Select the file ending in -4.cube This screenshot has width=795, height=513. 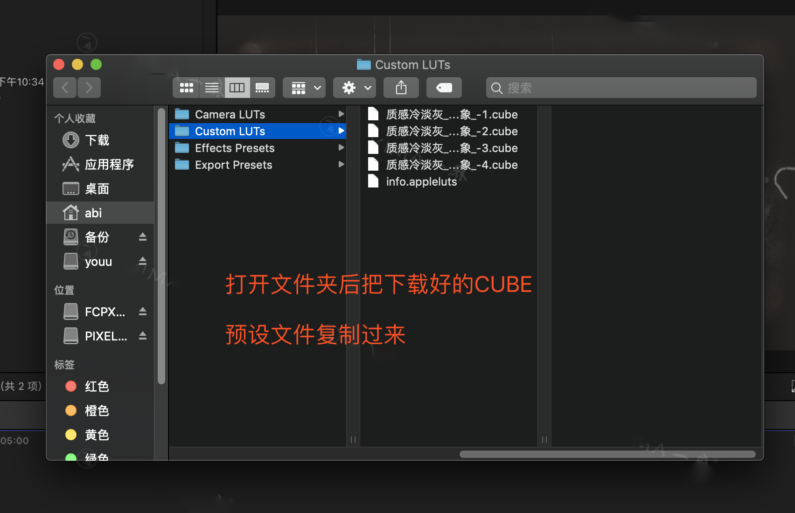[449, 165]
